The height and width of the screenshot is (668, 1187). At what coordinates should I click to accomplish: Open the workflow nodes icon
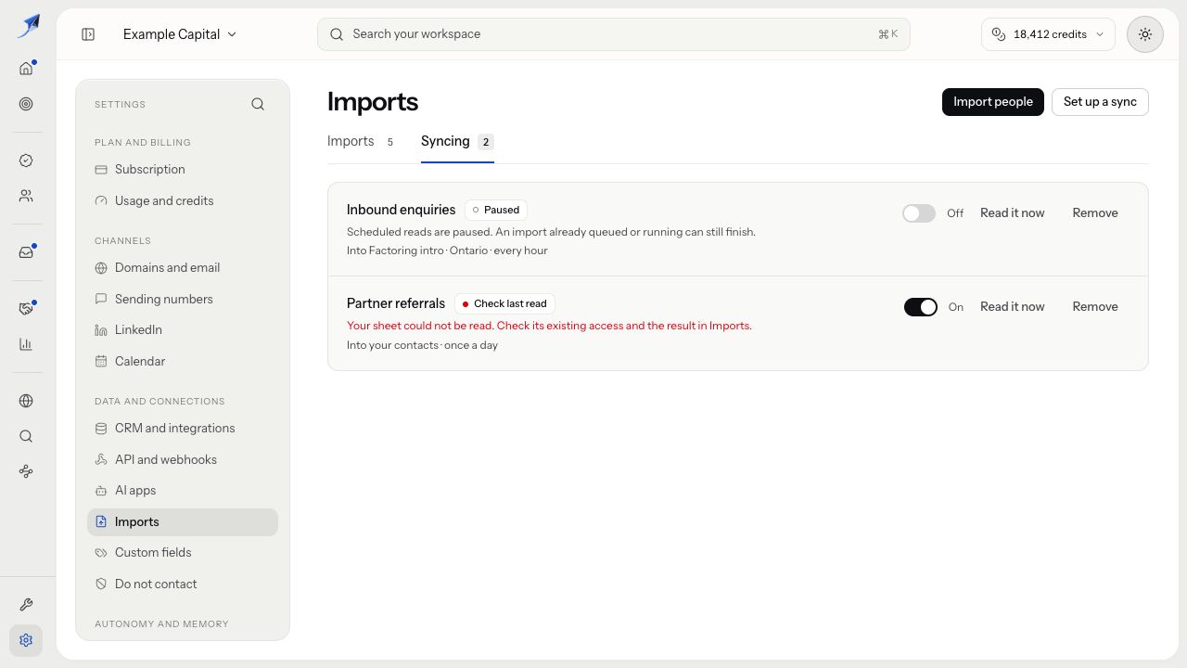click(26, 471)
